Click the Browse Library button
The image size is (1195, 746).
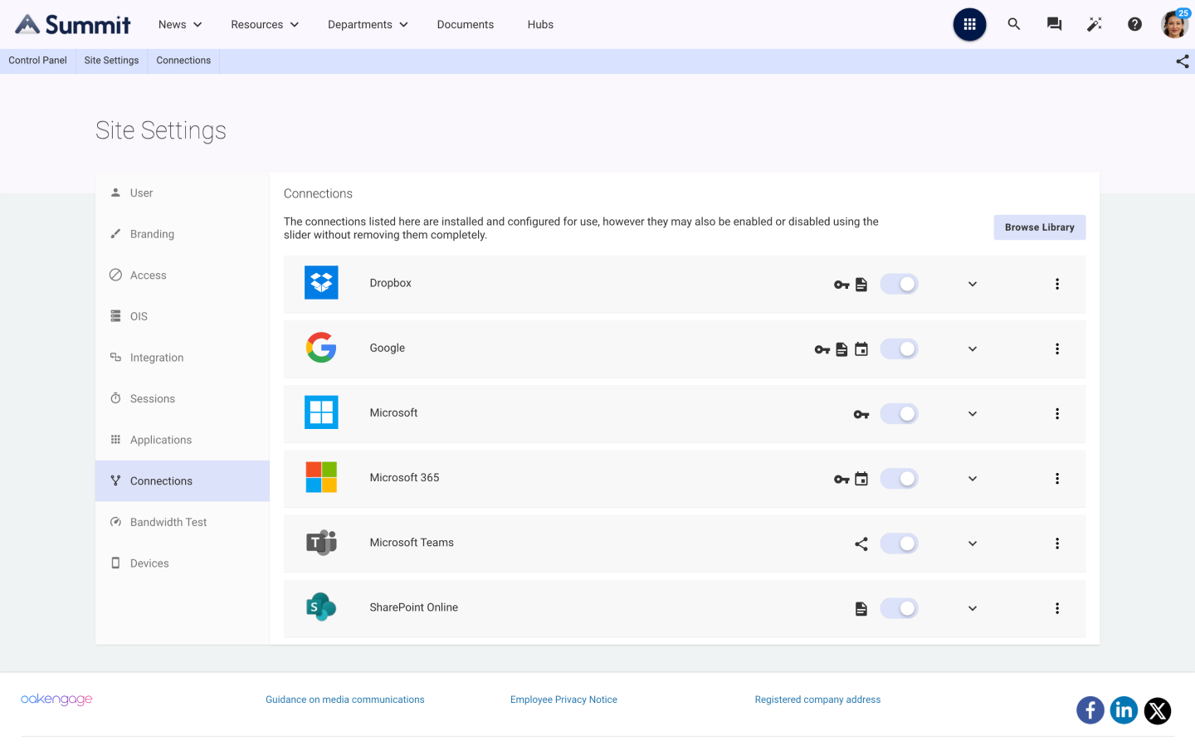(1039, 227)
